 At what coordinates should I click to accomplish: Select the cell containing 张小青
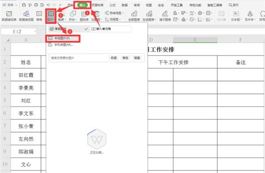pos(26,126)
